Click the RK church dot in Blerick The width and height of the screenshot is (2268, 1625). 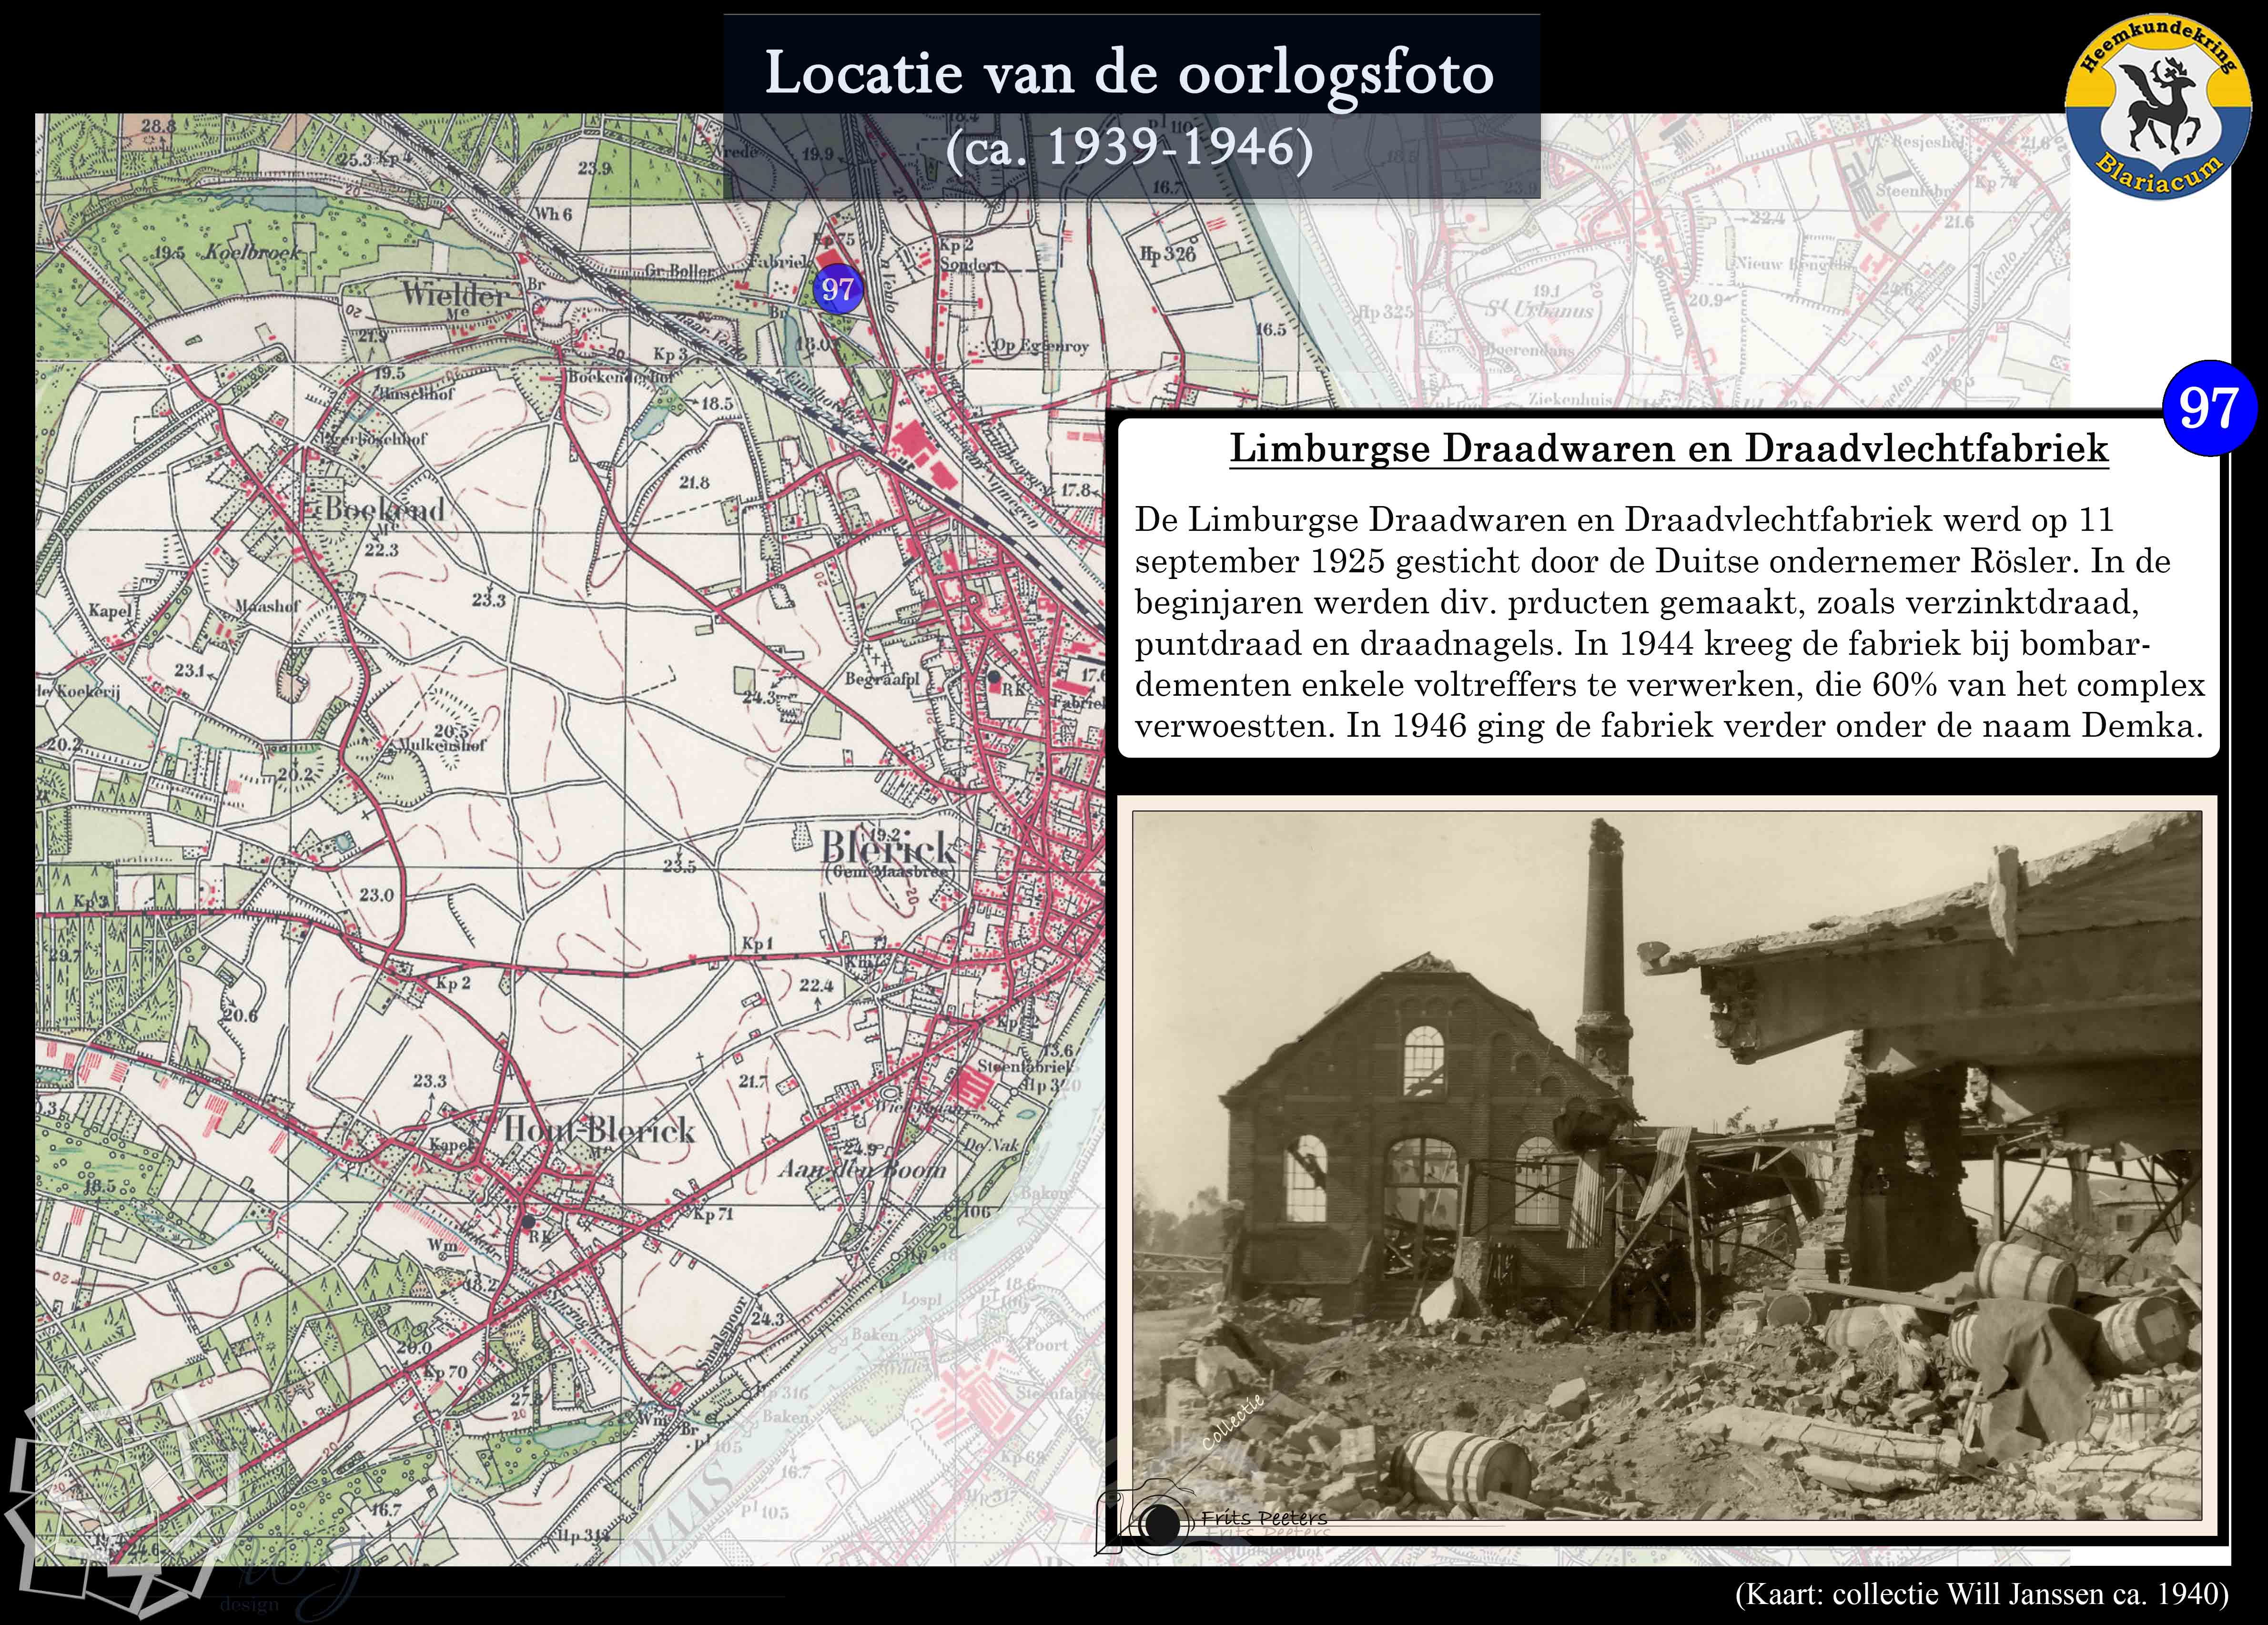[993, 677]
